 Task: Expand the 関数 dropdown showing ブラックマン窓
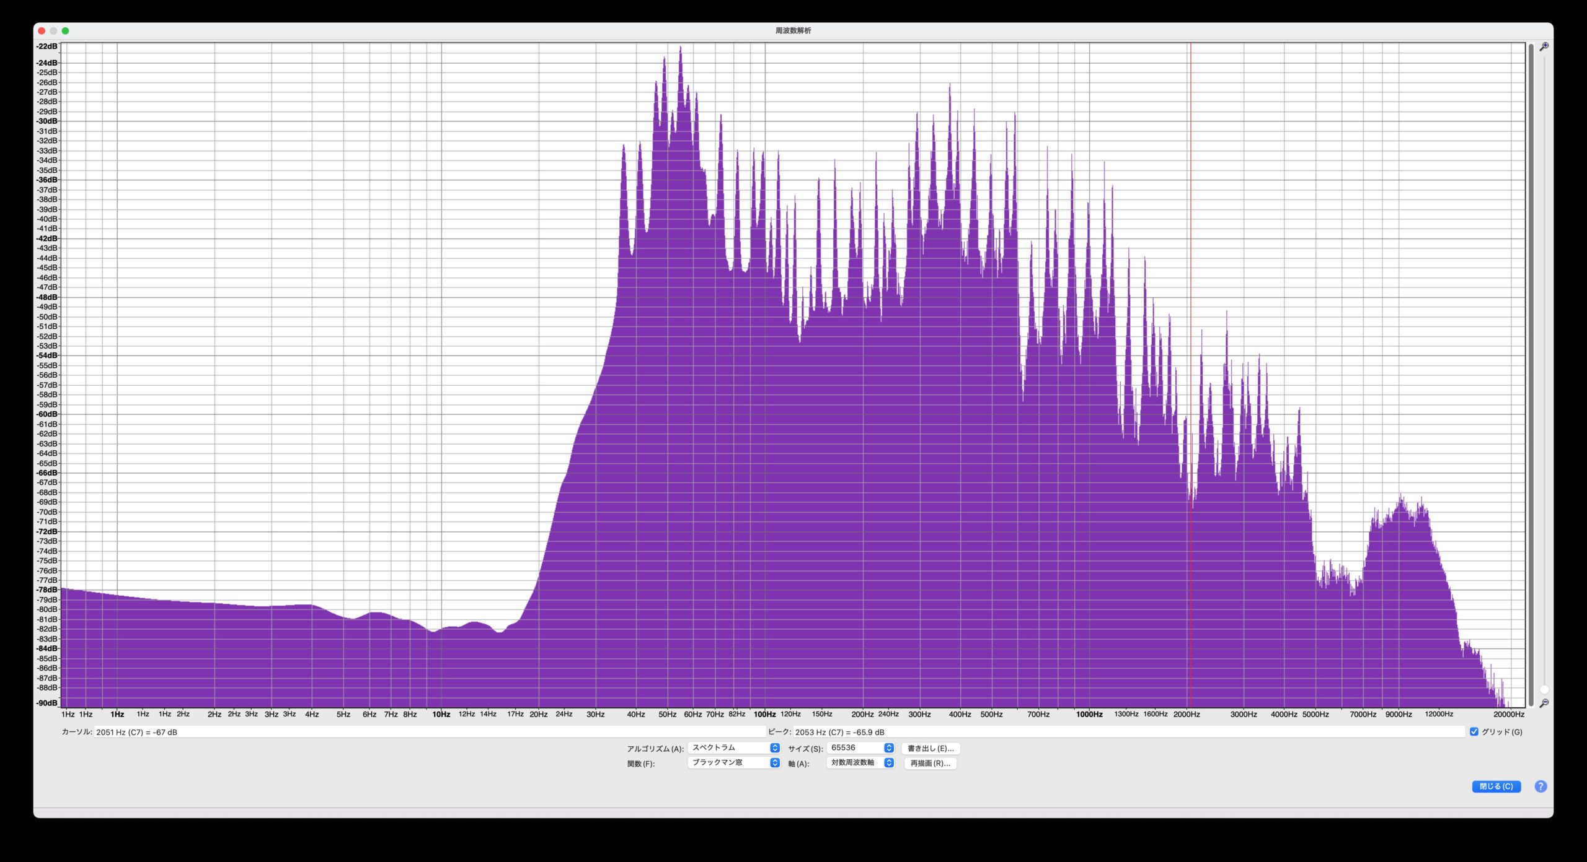coord(733,762)
